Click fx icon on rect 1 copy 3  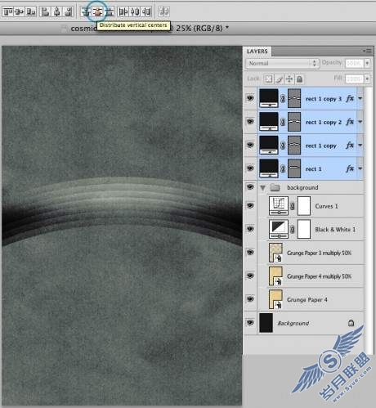pos(350,98)
